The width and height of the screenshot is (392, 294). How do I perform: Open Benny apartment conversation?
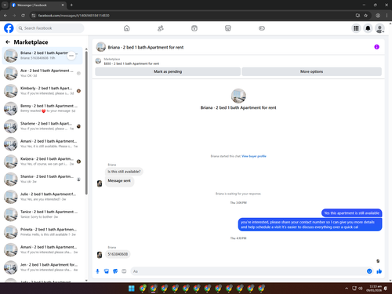[x=42, y=108]
